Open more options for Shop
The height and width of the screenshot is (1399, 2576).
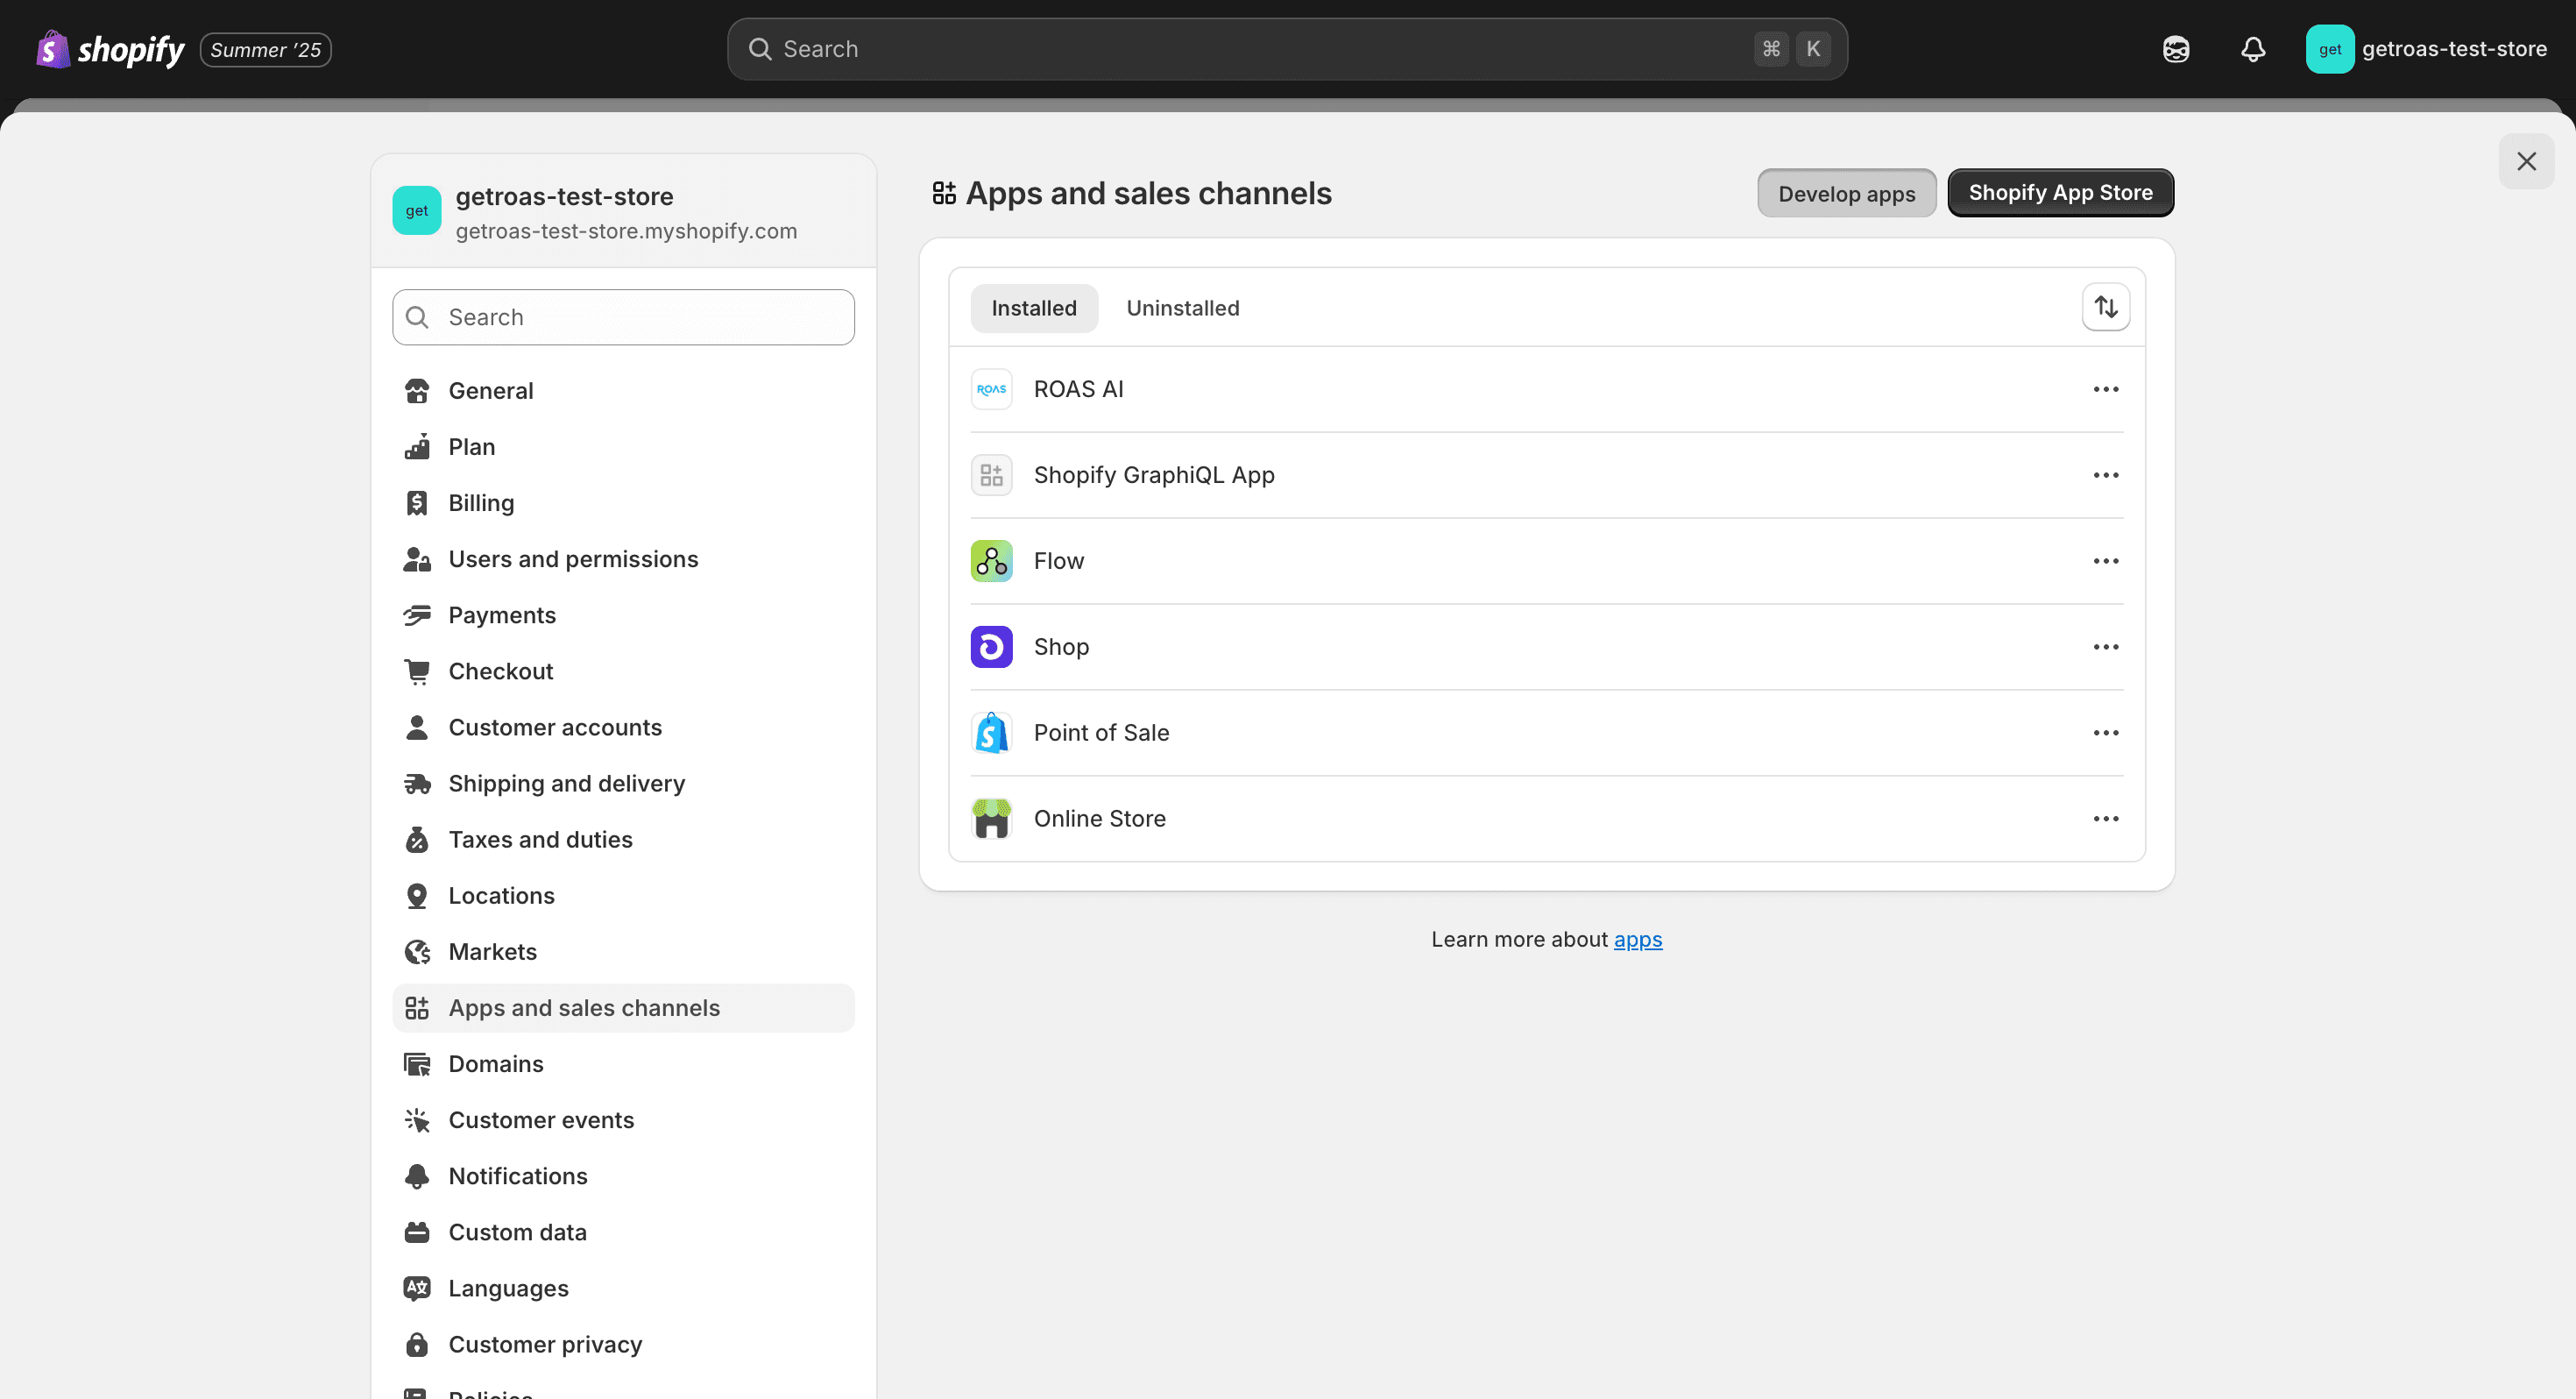tap(2106, 648)
